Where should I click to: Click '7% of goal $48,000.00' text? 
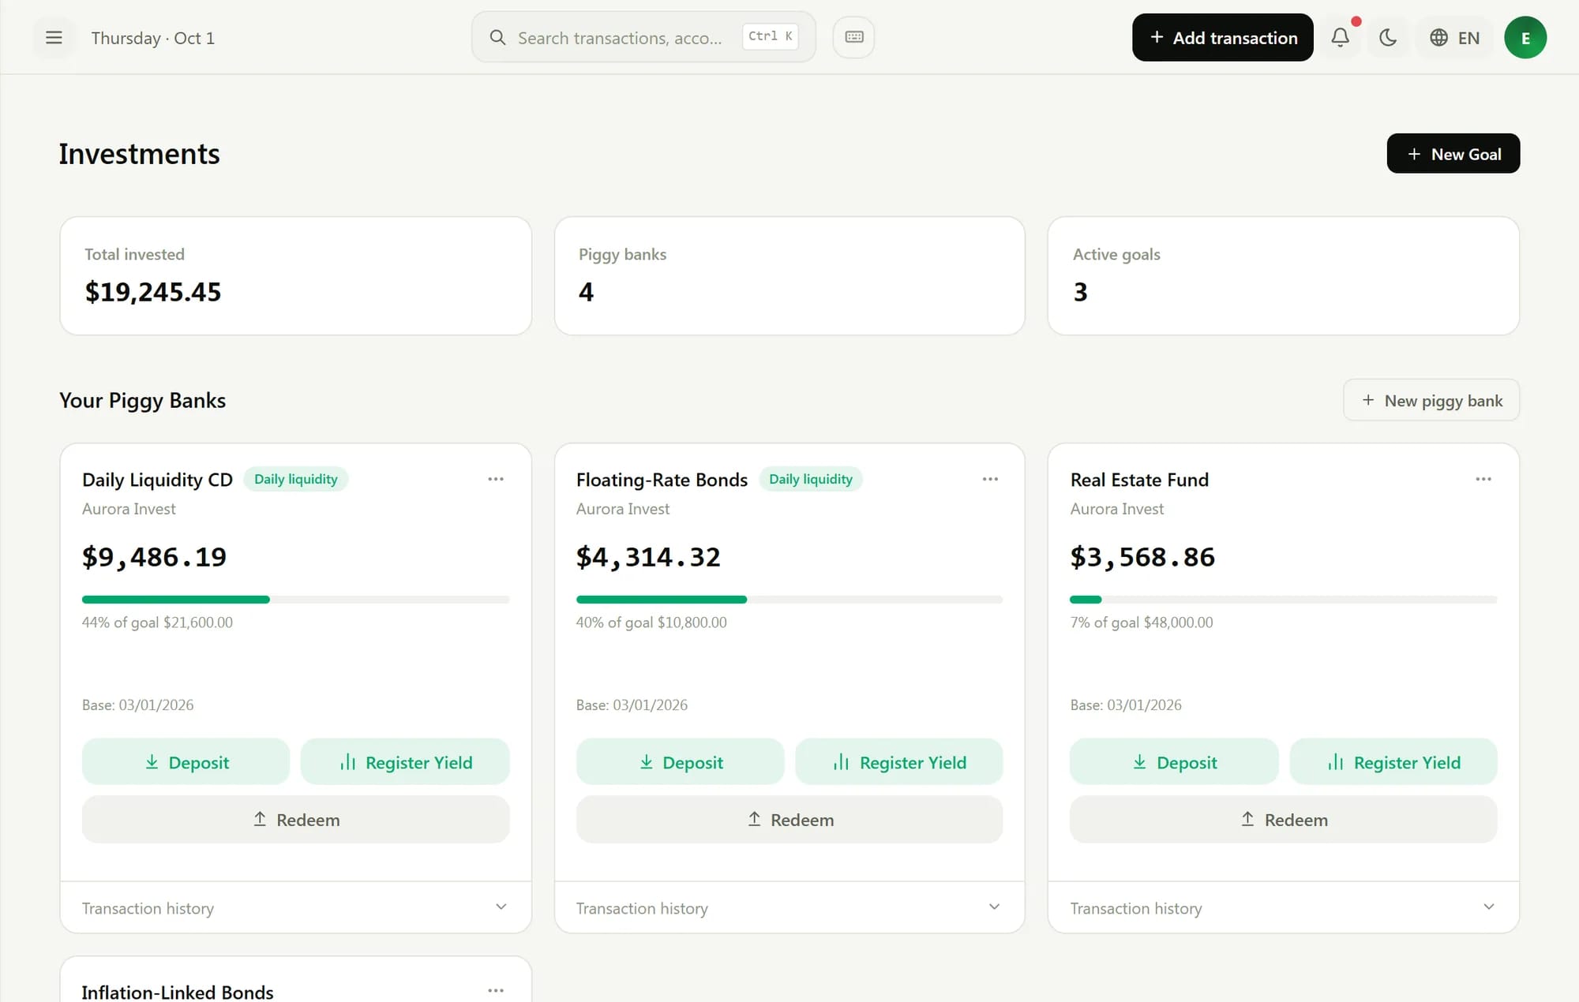tap(1142, 623)
